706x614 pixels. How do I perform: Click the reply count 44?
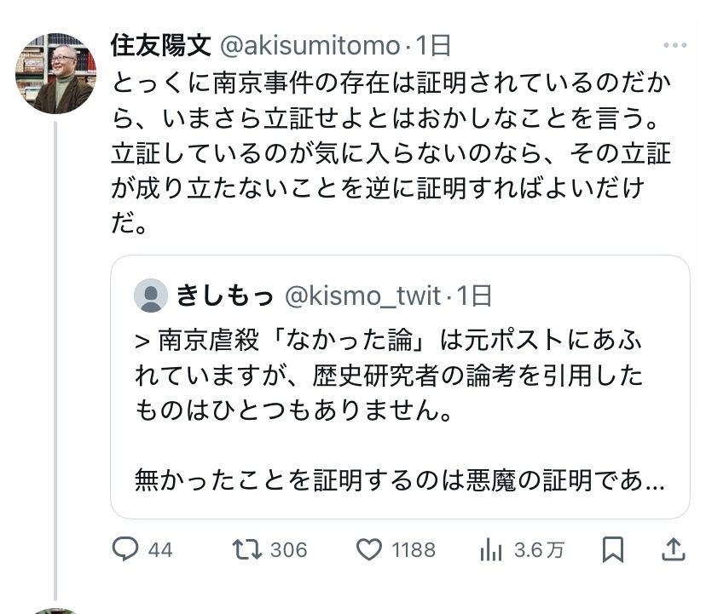(160, 550)
